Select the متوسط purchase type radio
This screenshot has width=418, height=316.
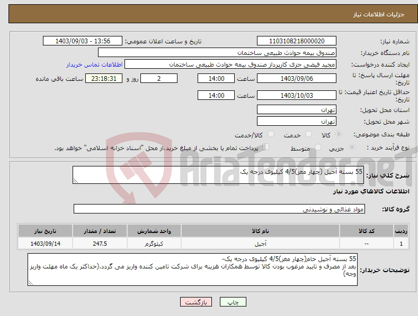(318, 147)
